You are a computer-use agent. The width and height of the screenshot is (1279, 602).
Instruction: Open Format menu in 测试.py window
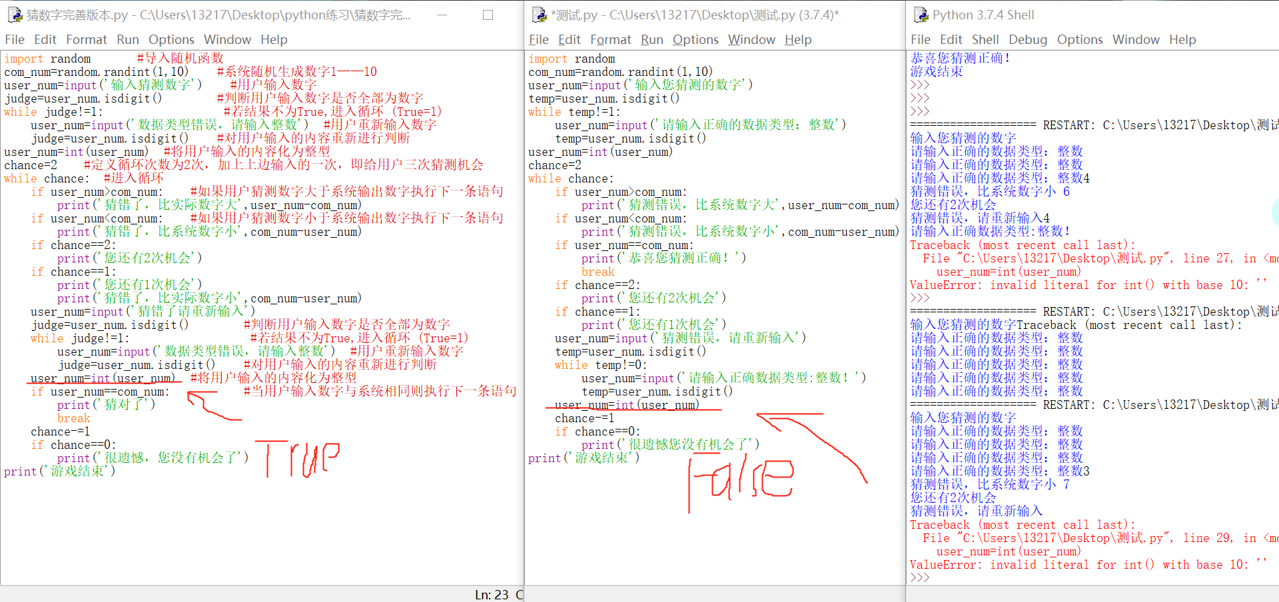pyautogui.click(x=611, y=40)
